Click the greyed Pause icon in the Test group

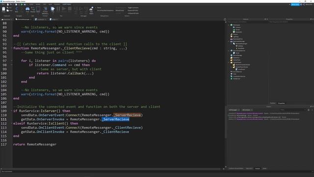58,9
